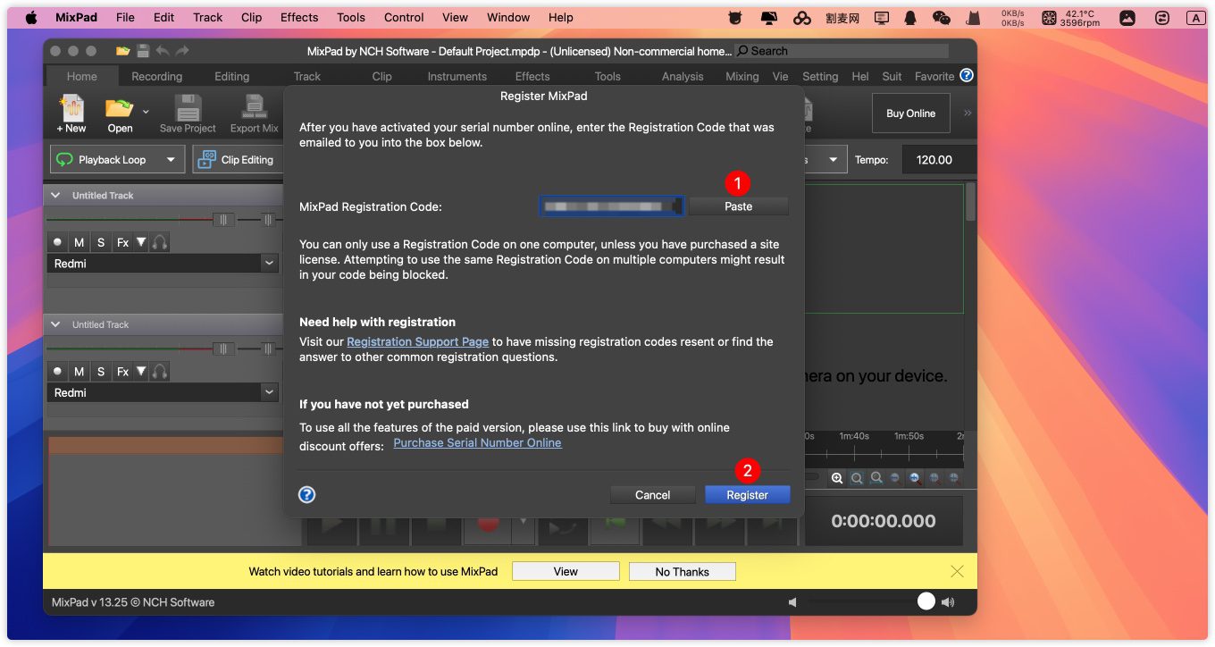
Task: Expand the Redmi device dropdown on the first track
Action: click(269, 264)
